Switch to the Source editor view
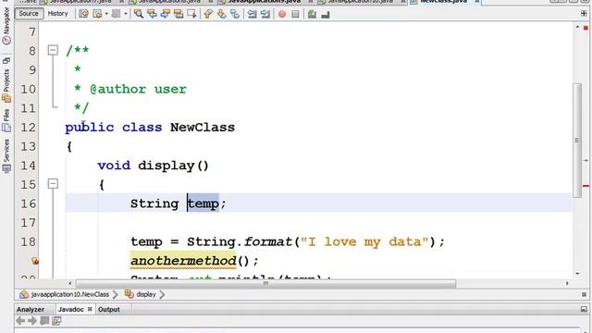592x333 pixels. click(x=29, y=14)
